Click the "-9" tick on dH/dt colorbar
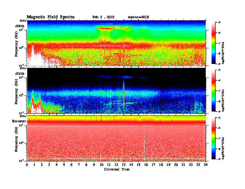Viewport: 245px width, 189px height. [219, 64]
